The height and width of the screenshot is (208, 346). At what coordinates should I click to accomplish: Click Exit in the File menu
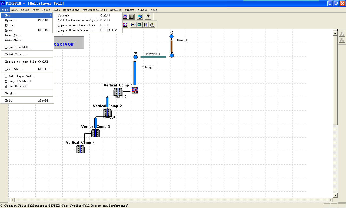click(27, 100)
